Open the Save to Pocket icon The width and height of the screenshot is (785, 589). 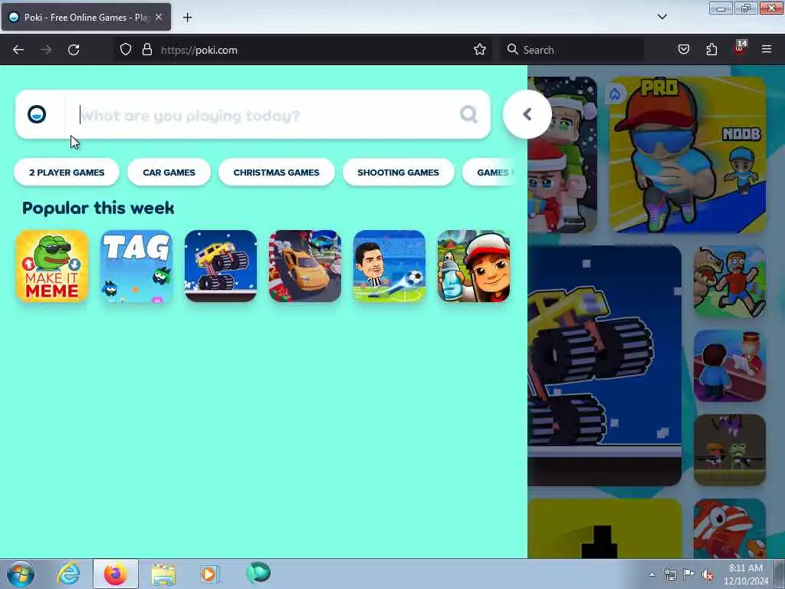click(684, 50)
